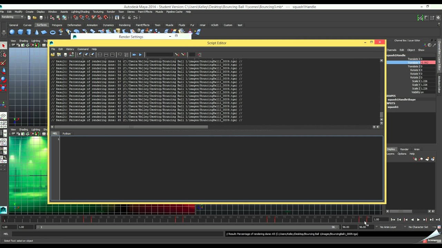The image size is (442, 248).
Task: Play the animation forwards
Action: 419,220
